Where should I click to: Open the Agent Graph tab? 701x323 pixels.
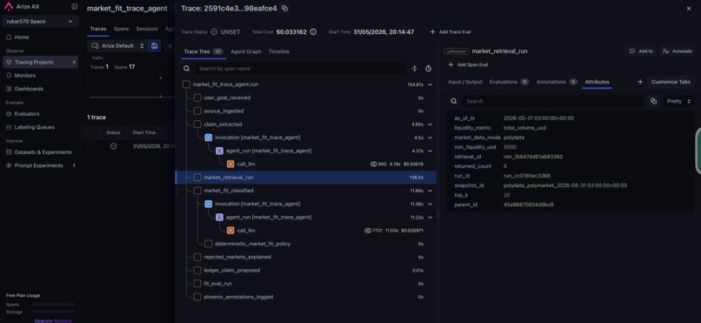(246, 51)
